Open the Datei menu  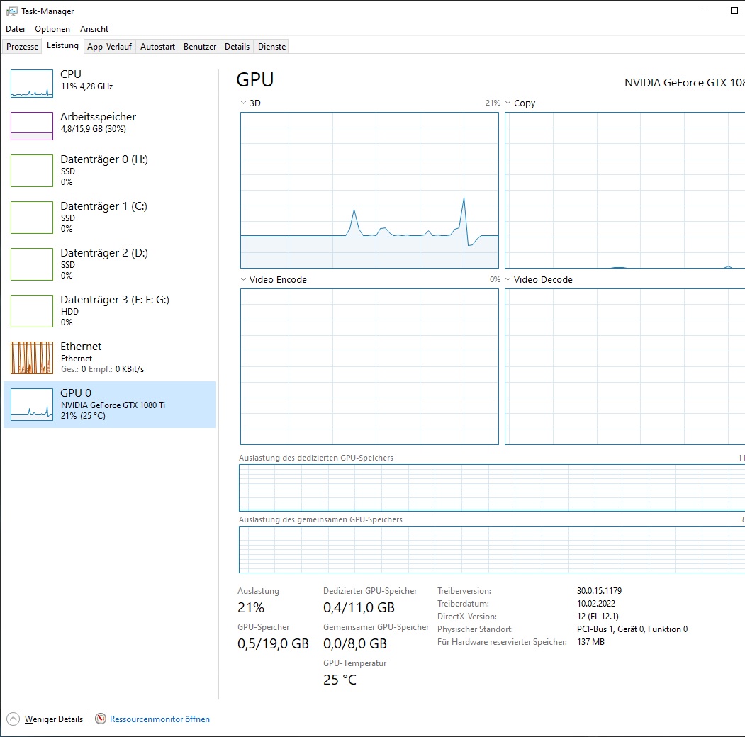[15, 29]
